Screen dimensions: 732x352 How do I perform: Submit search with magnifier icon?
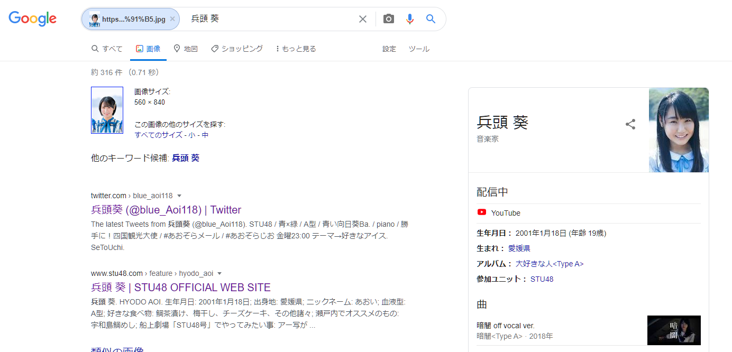tap(431, 19)
